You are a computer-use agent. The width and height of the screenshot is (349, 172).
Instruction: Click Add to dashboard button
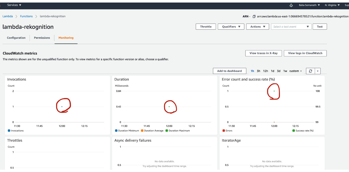tap(229, 71)
